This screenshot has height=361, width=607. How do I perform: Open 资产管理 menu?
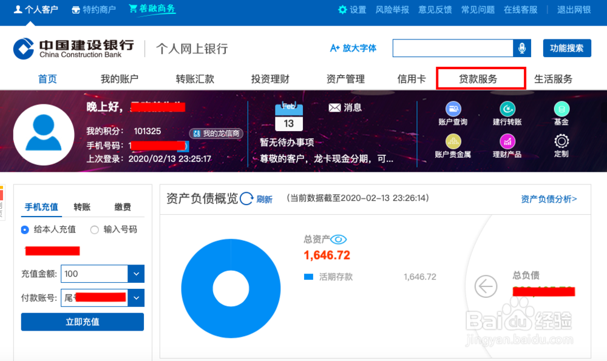tap(345, 79)
